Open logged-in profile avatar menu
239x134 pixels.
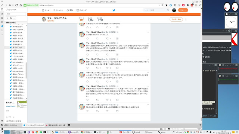(174, 10)
